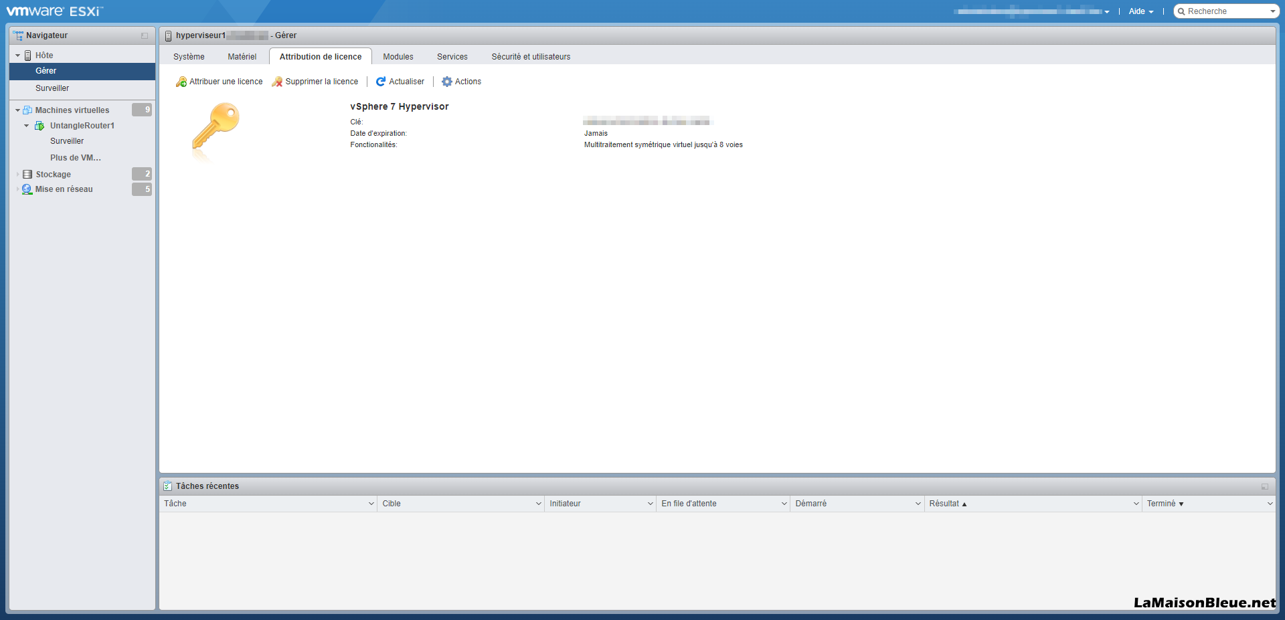This screenshot has width=1285, height=620.
Task: Click the Actions gear icon
Action: pyautogui.click(x=447, y=82)
